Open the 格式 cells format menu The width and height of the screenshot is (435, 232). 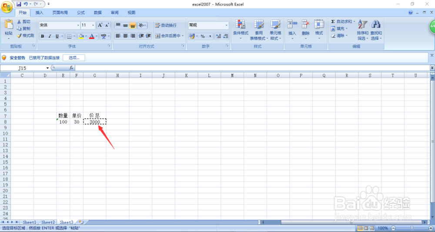319,30
